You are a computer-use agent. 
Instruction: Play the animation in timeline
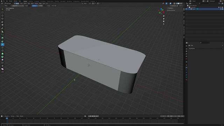click(x=94, y=116)
